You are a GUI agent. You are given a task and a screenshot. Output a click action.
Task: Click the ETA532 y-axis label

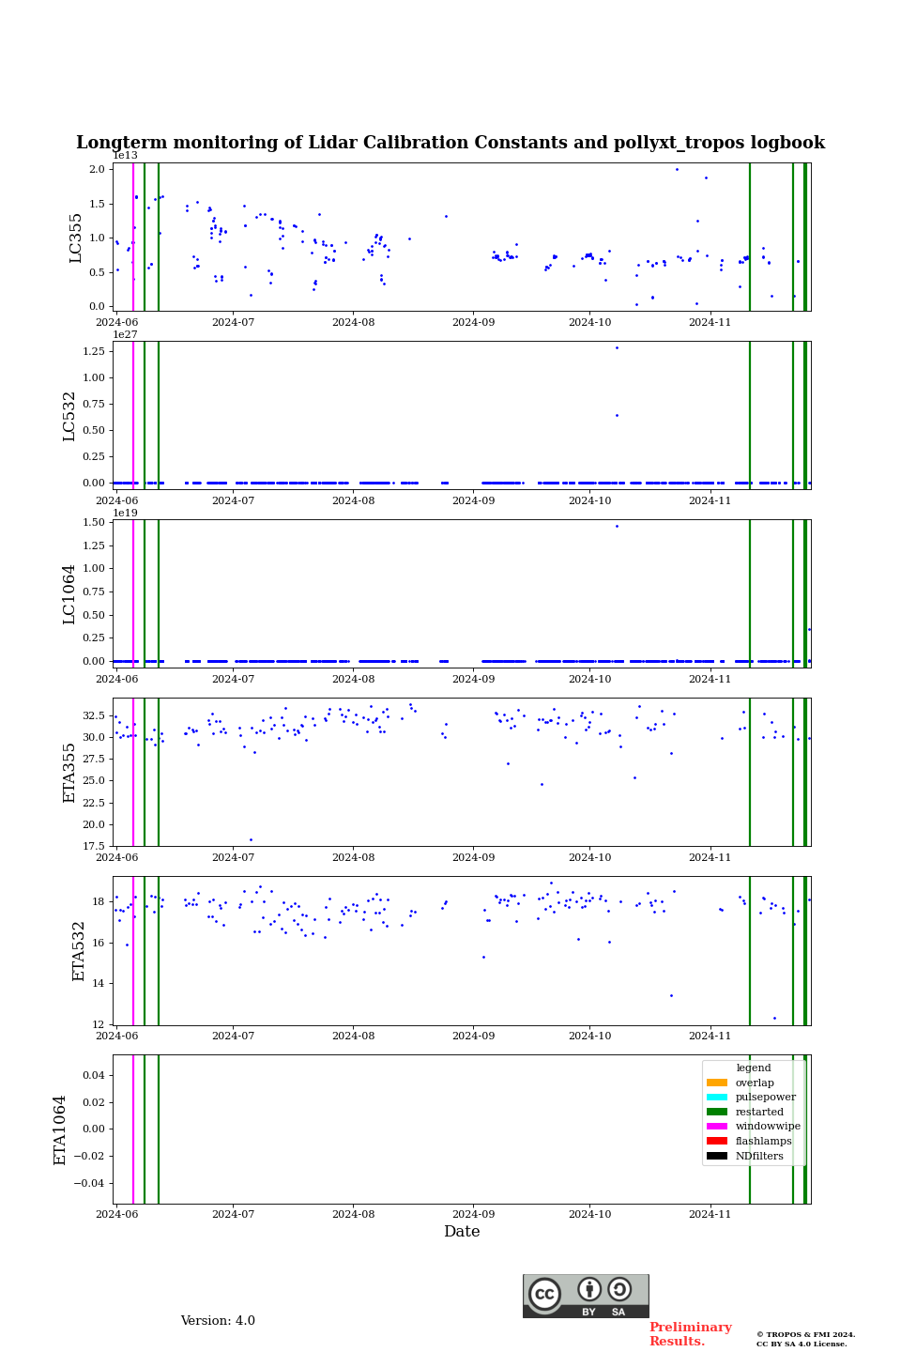79,951
